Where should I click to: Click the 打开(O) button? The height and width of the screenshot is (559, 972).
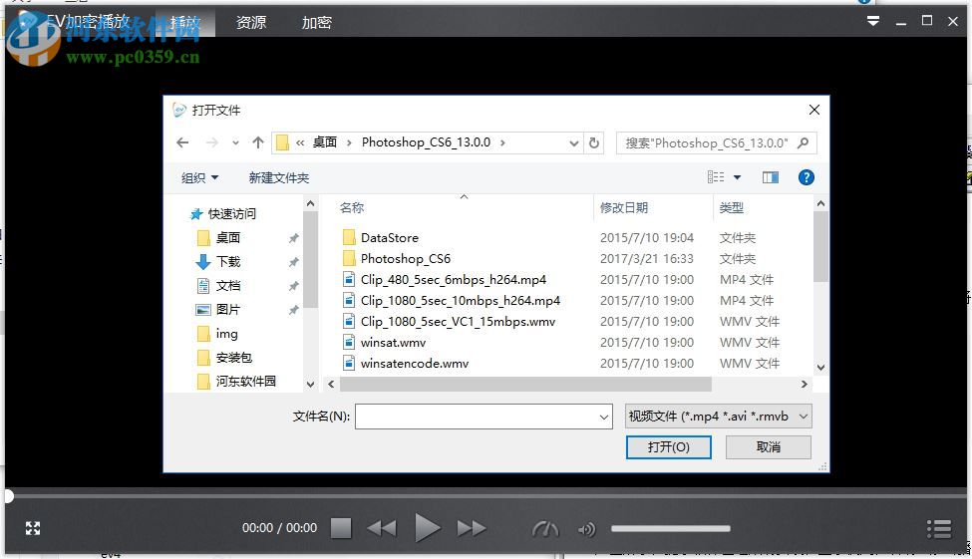coord(668,446)
